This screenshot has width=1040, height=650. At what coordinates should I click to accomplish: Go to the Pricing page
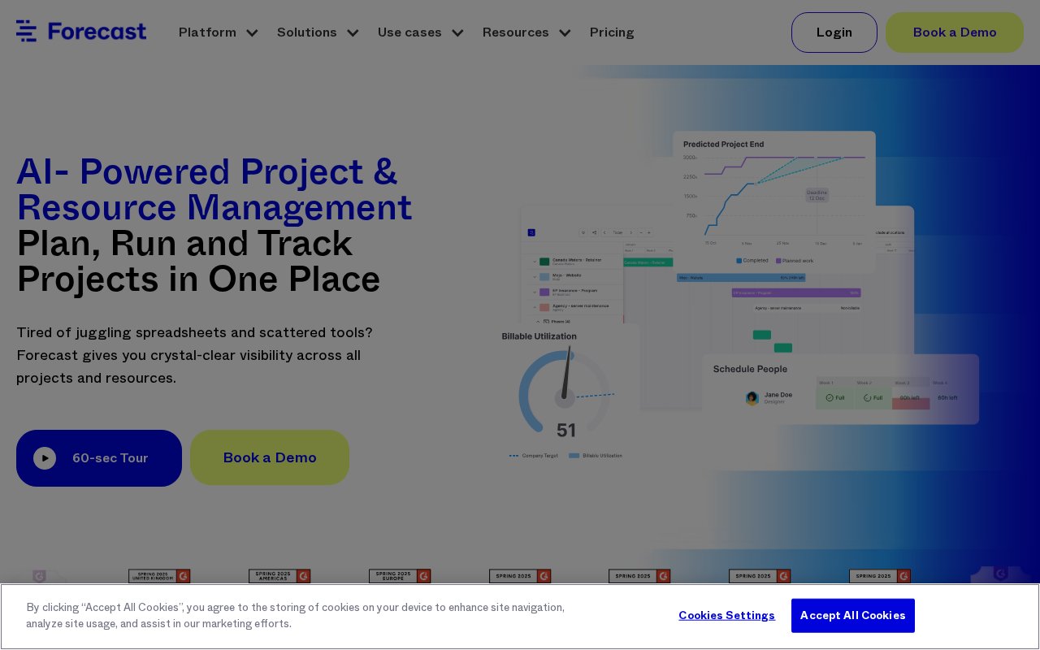pos(612,32)
